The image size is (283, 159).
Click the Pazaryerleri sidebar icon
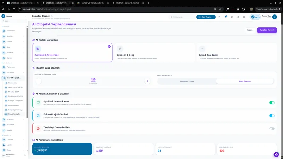4,67
